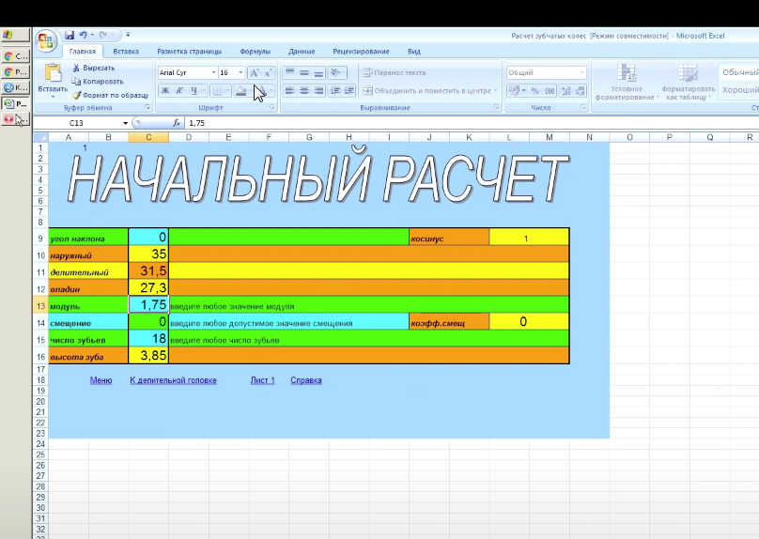Open the Рецензирование tab
This screenshot has height=539, width=759.
click(x=361, y=52)
